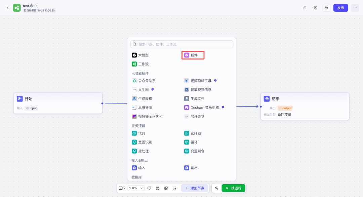Expand 展开更多 to show more plugins
Viewport: 363px width, 197px height.
click(x=194, y=117)
